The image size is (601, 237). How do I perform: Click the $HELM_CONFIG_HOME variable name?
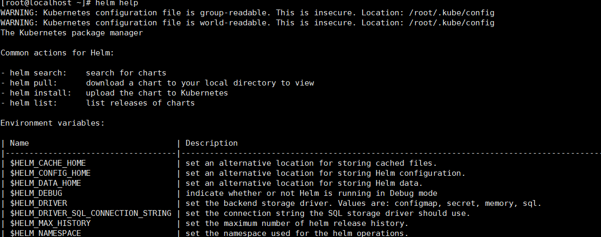[x=50, y=173]
